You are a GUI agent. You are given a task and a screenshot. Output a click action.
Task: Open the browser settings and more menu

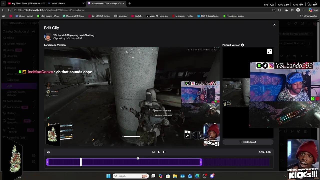coord(304,10)
